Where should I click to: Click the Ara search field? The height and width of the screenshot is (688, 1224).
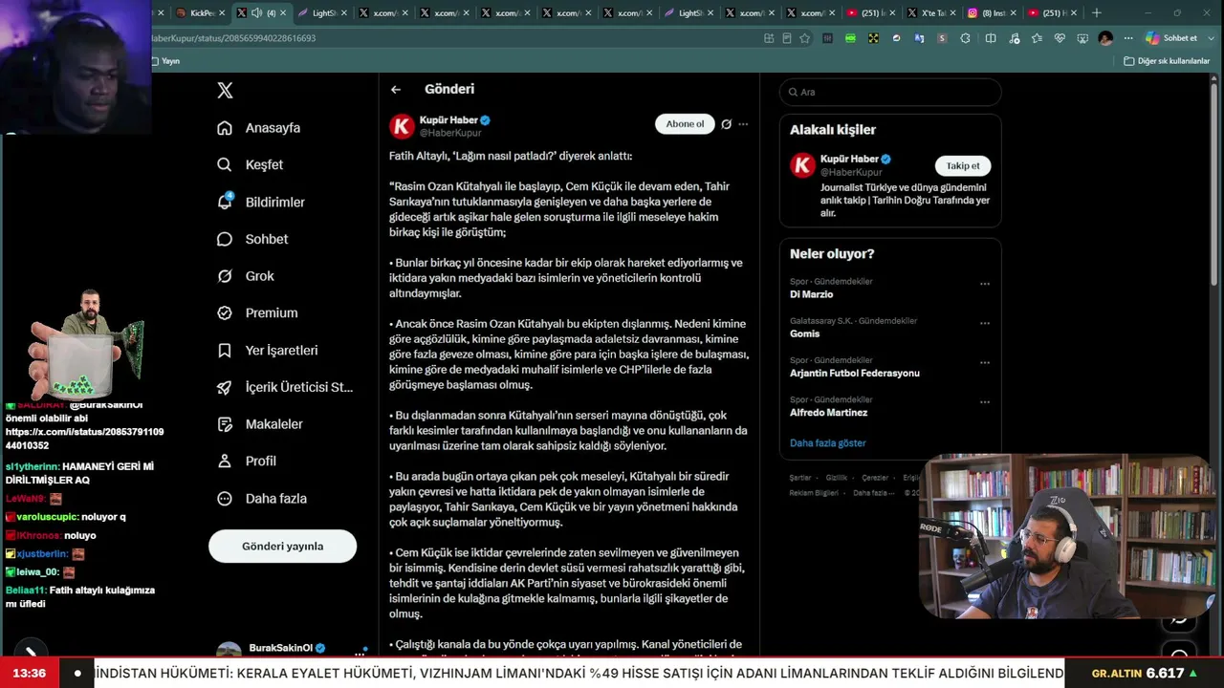point(890,92)
